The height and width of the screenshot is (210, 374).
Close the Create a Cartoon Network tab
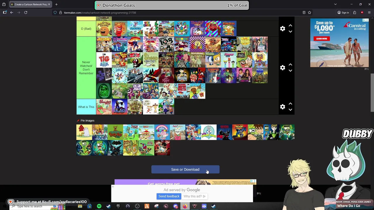[x=49, y=4]
